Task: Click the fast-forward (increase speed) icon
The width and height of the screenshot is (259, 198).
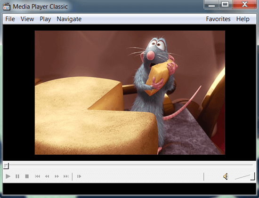Action: tap(57, 176)
